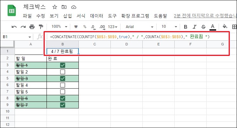Open the 삽입 menu
Image resolution: width=237 pixels, height=128 pixels.
tap(67, 16)
